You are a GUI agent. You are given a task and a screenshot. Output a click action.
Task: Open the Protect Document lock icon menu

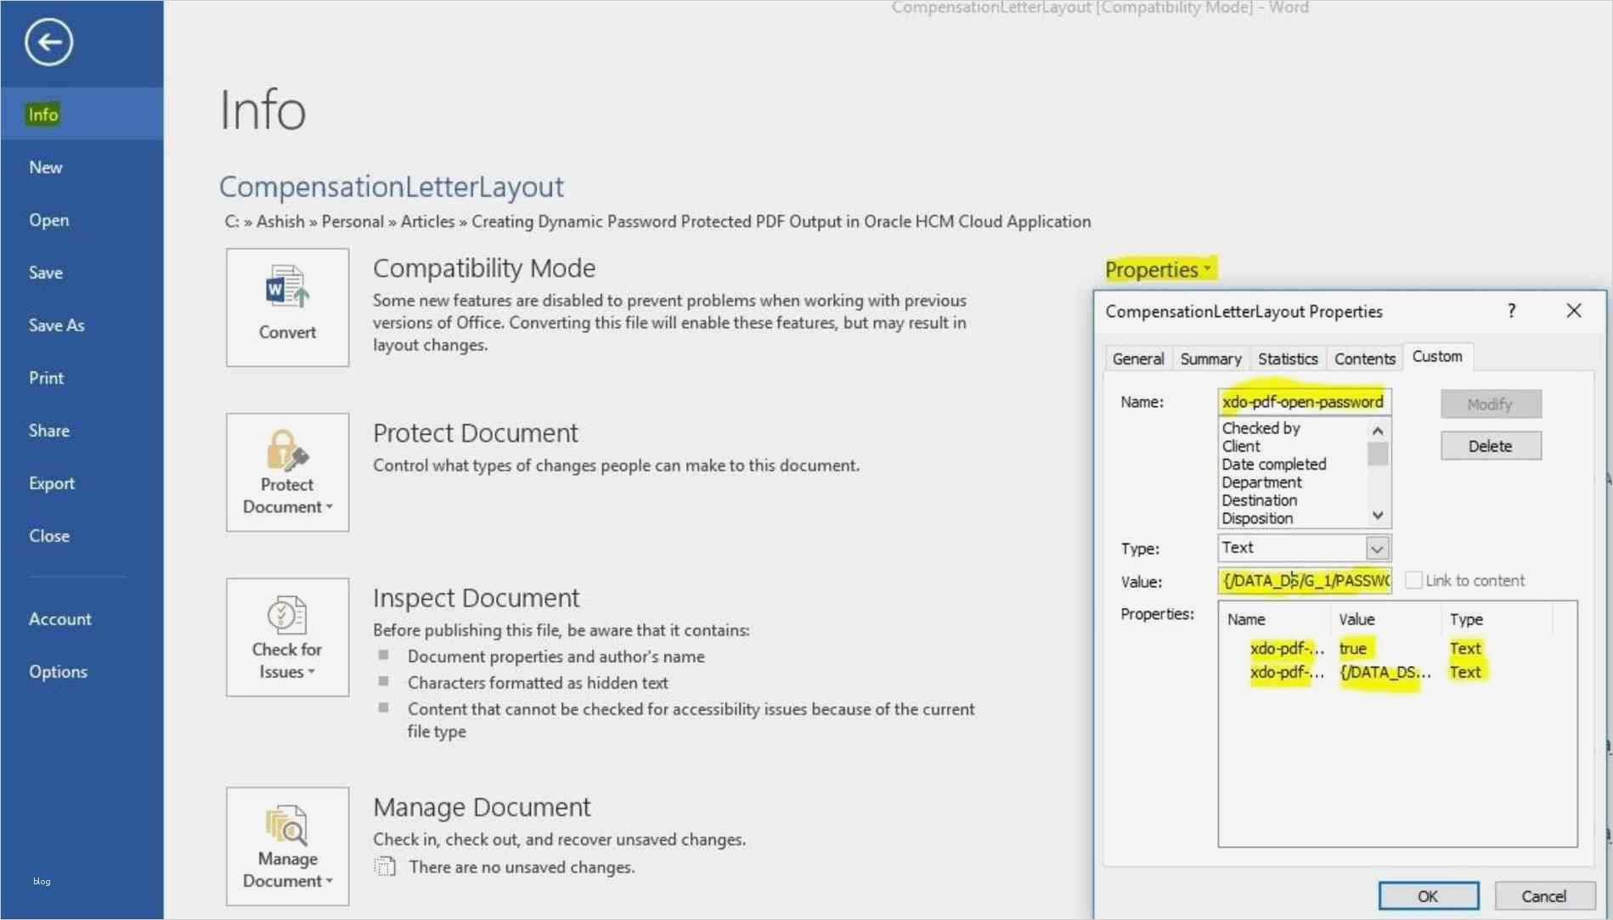pyautogui.click(x=287, y=471)
